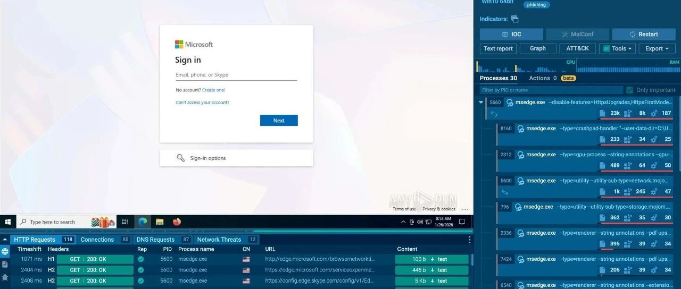Open the files document sidebar icon
This screenshot has width=681, height=289.
pyautogui.click(x=5, y=264)
